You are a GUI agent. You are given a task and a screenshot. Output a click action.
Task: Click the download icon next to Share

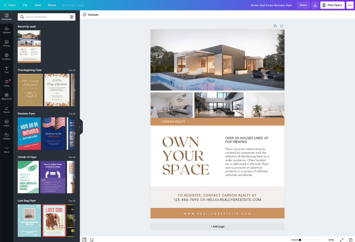tap(315, 5)
